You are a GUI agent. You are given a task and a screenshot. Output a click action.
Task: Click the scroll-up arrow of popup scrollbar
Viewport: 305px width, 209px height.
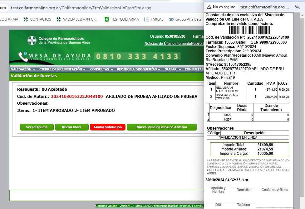click(x=303, y=15)
